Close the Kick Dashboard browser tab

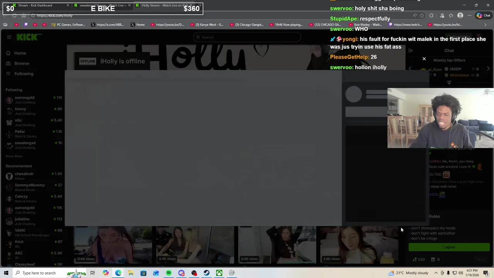[68, 5]
